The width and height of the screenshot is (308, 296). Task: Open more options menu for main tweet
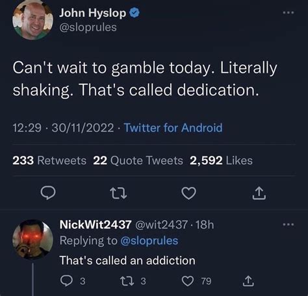click(289, 12)
